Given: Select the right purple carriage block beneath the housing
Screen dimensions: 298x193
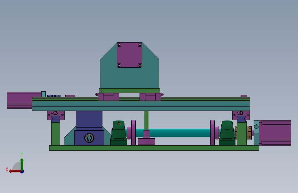Looking at the screenshot, I should (x=150, y=97).
